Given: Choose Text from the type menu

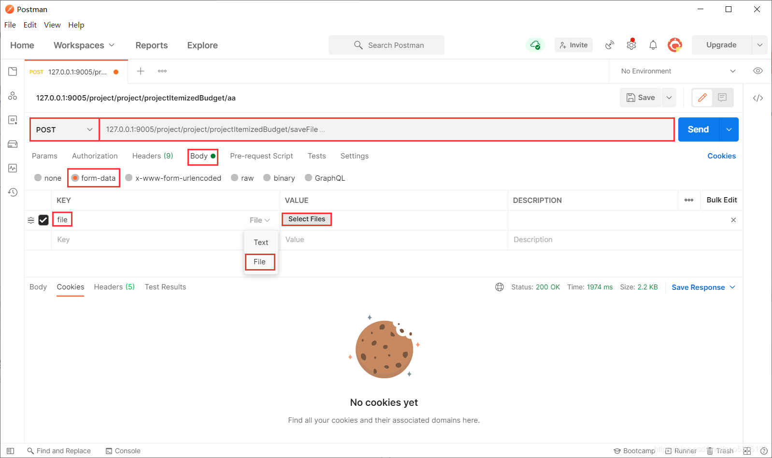Looking at the screenshot, I should pos(261,242).
